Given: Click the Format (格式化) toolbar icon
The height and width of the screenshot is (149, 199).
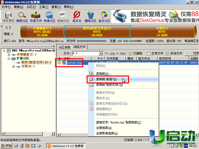Looking at the screenshot, I should [x=77, y=17].
